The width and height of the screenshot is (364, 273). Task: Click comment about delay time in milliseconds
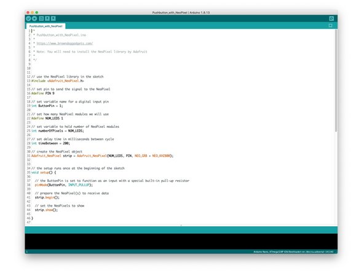(73, 140)
